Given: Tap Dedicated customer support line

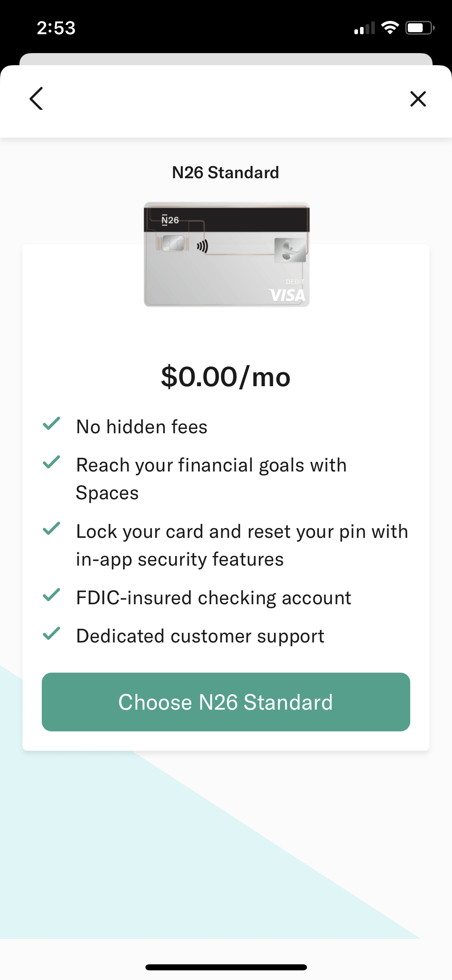Looking at the screenshot, I should click(200, 636).
